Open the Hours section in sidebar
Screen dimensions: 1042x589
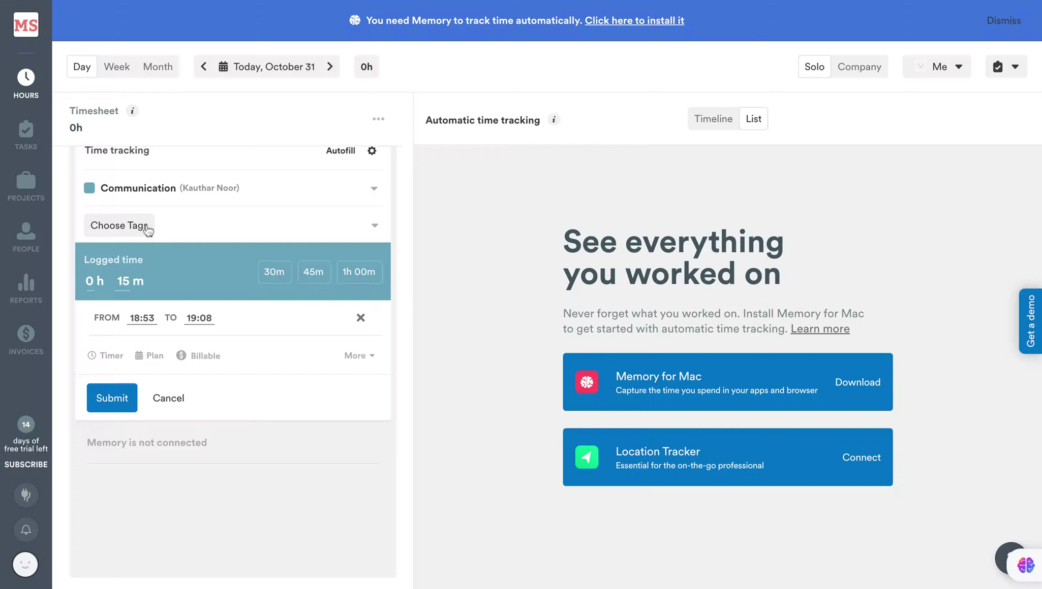(x=26, y=84)
